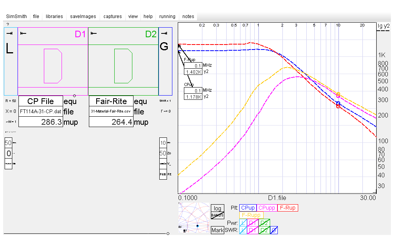Edit the load 50 ohm value field
The width and height of the screenshot is (394, 238).
coord(8,143)
